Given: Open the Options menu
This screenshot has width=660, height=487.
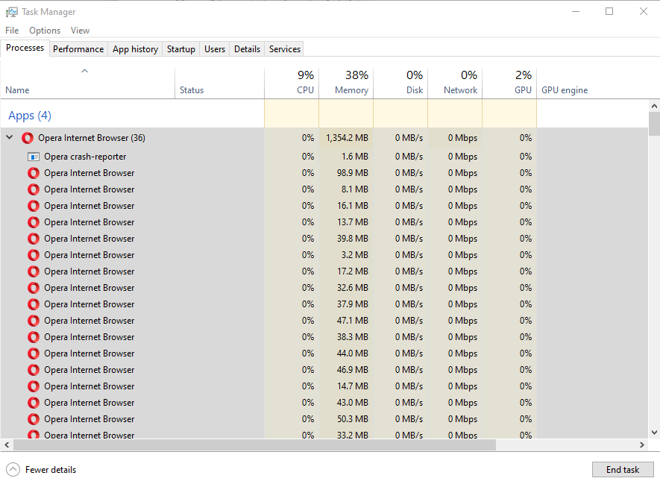Looking at the screenshot, I should 45,31.
